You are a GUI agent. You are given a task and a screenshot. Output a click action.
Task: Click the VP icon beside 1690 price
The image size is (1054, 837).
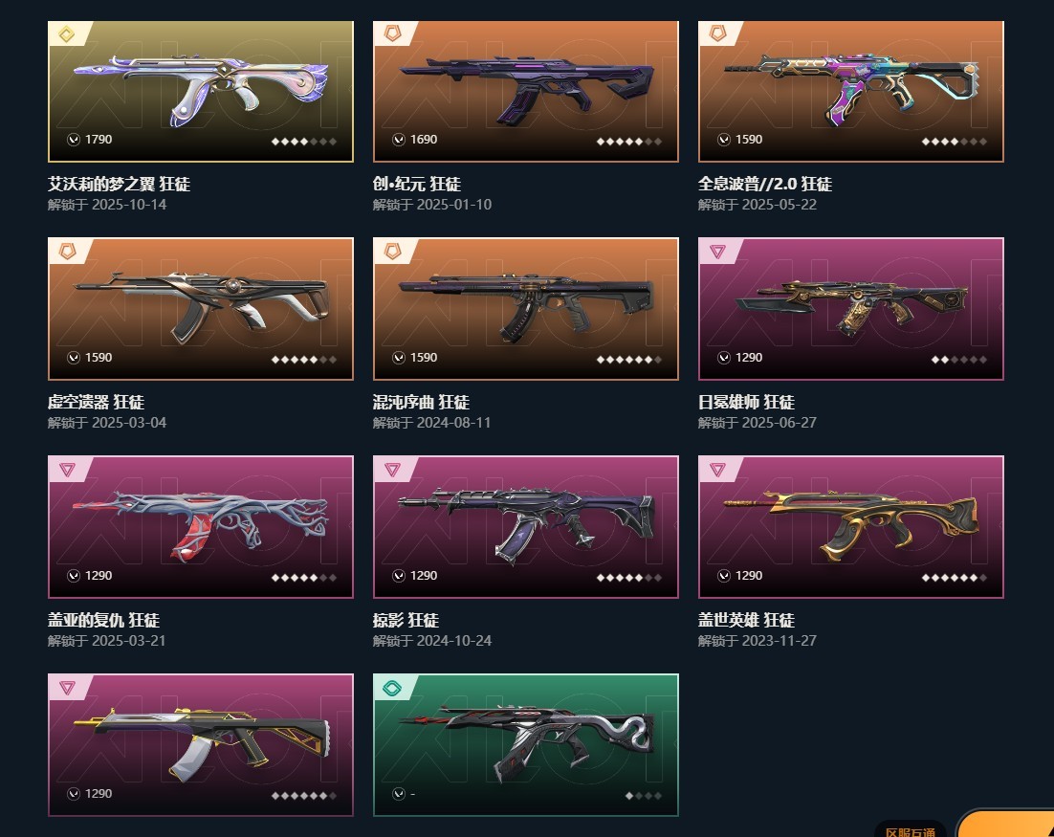point(399,139)
